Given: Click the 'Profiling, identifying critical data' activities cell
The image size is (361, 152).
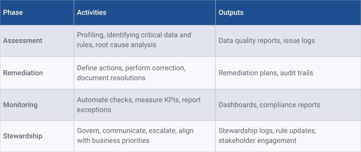Looking at the screenshot, I should point(134,35).
